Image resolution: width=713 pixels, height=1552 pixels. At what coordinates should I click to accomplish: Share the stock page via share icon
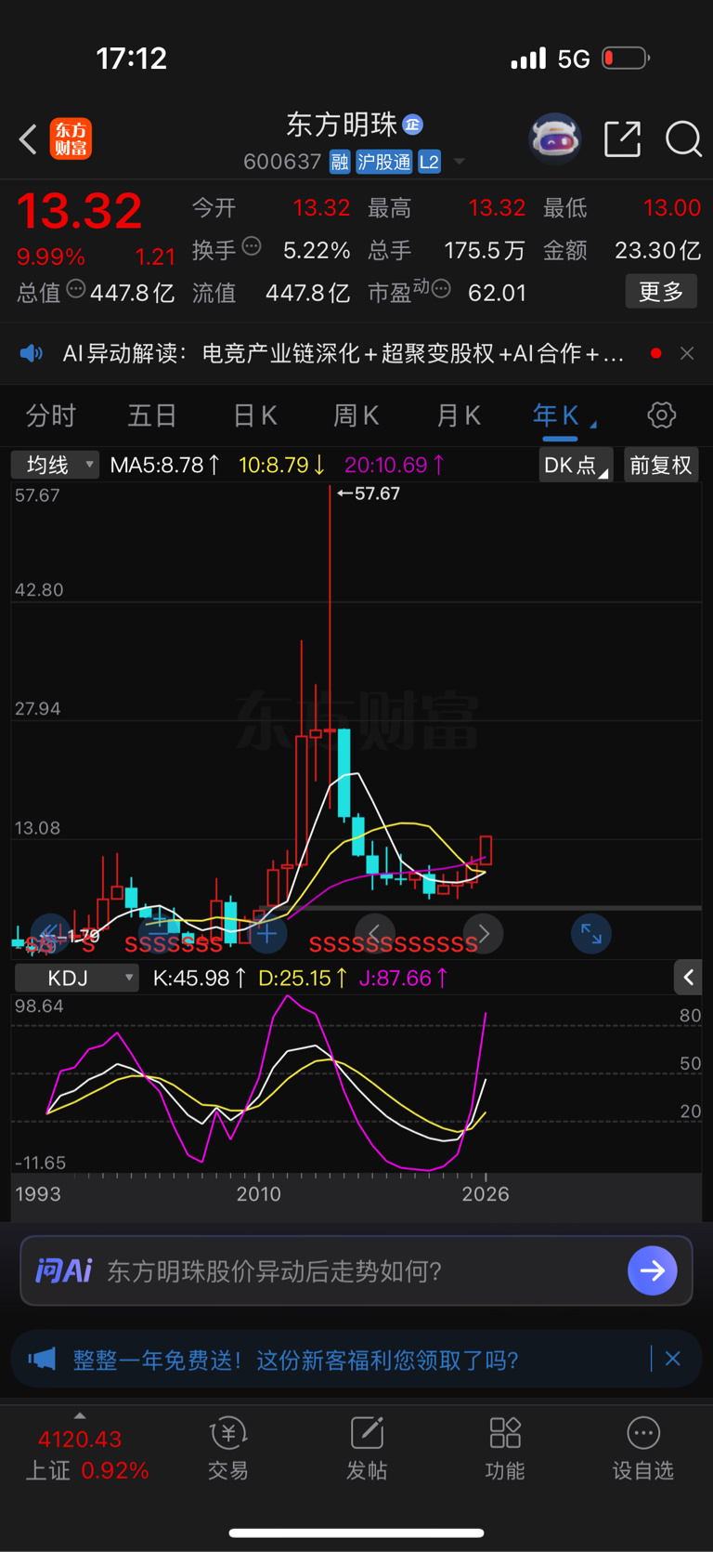click(x=622, y=139)
